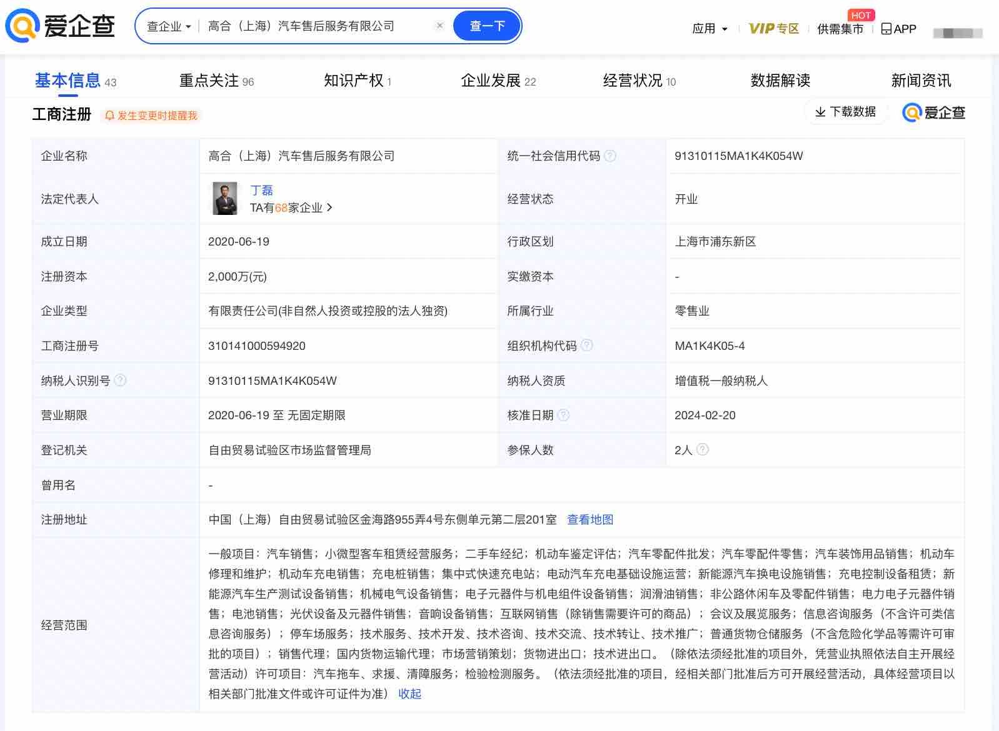Click the 开业 business status value
This screenshot has height=731, width=999.
coord(686,199)
